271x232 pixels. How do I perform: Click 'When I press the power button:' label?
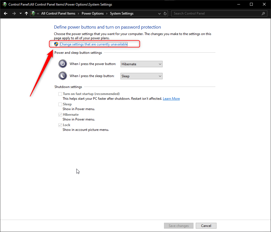click(x=93, y=64)
